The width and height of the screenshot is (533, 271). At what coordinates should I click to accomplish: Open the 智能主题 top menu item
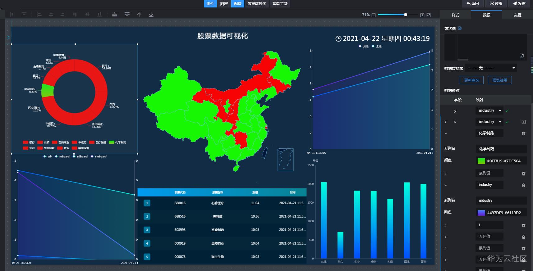280,4
